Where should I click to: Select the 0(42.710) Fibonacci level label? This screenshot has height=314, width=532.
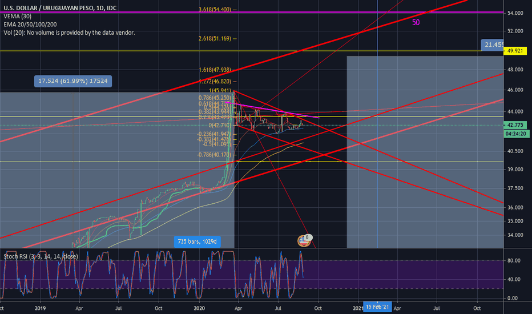[220, 125]
